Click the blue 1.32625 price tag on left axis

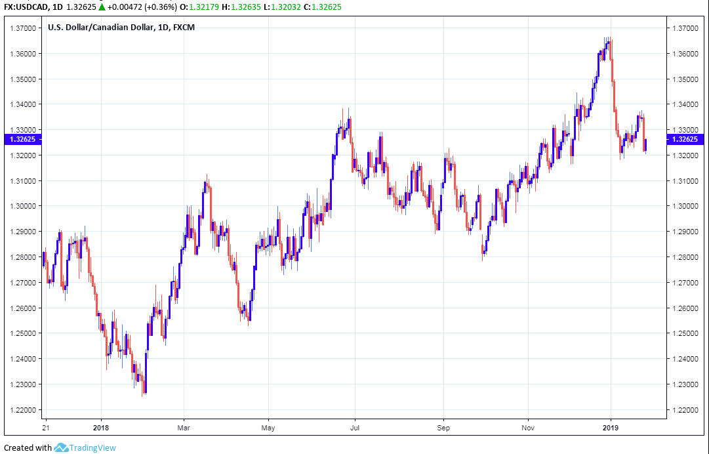tap(21, 139)
